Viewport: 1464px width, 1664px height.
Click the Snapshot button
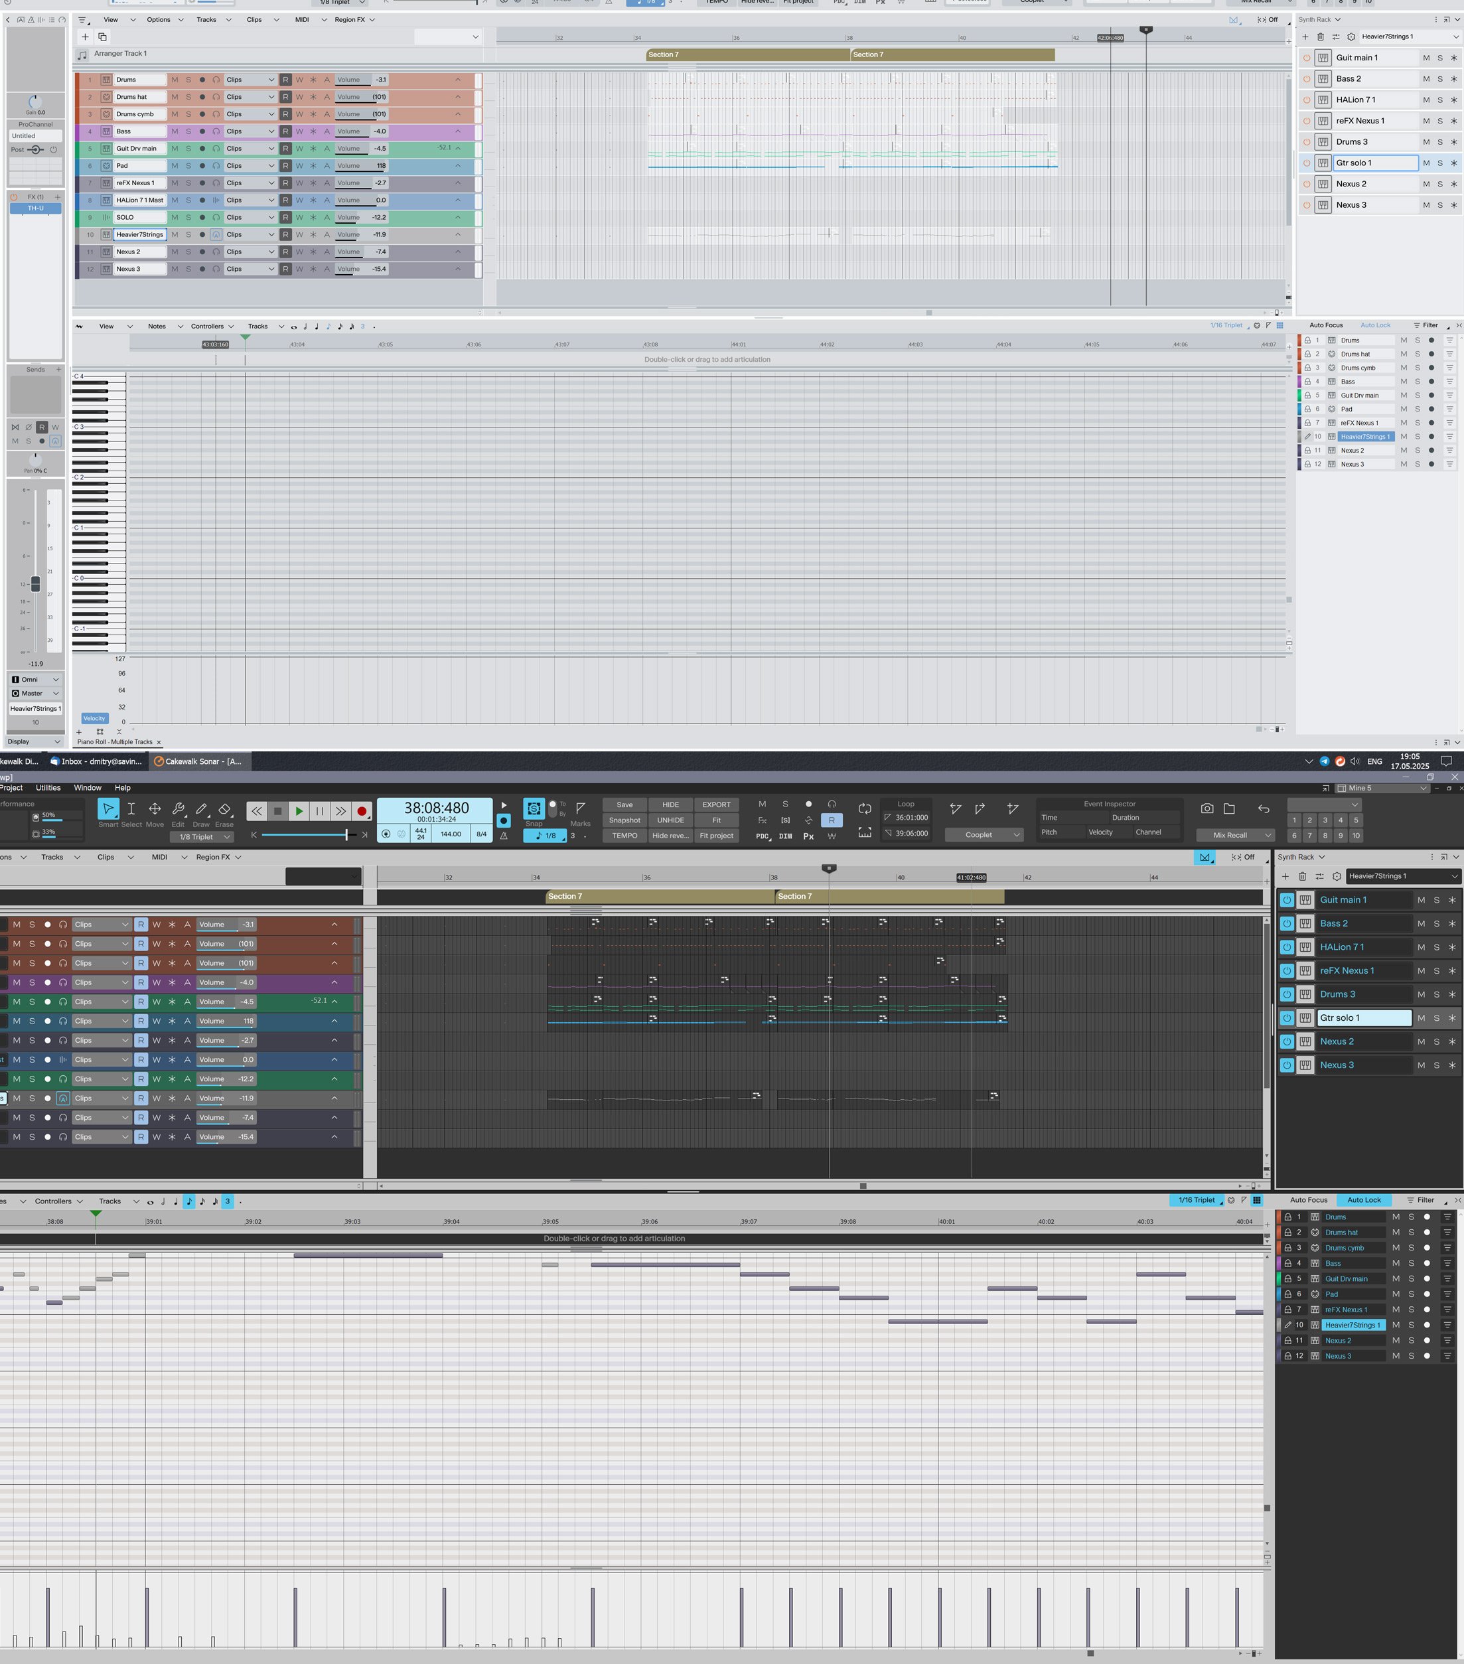pos(624,820)
